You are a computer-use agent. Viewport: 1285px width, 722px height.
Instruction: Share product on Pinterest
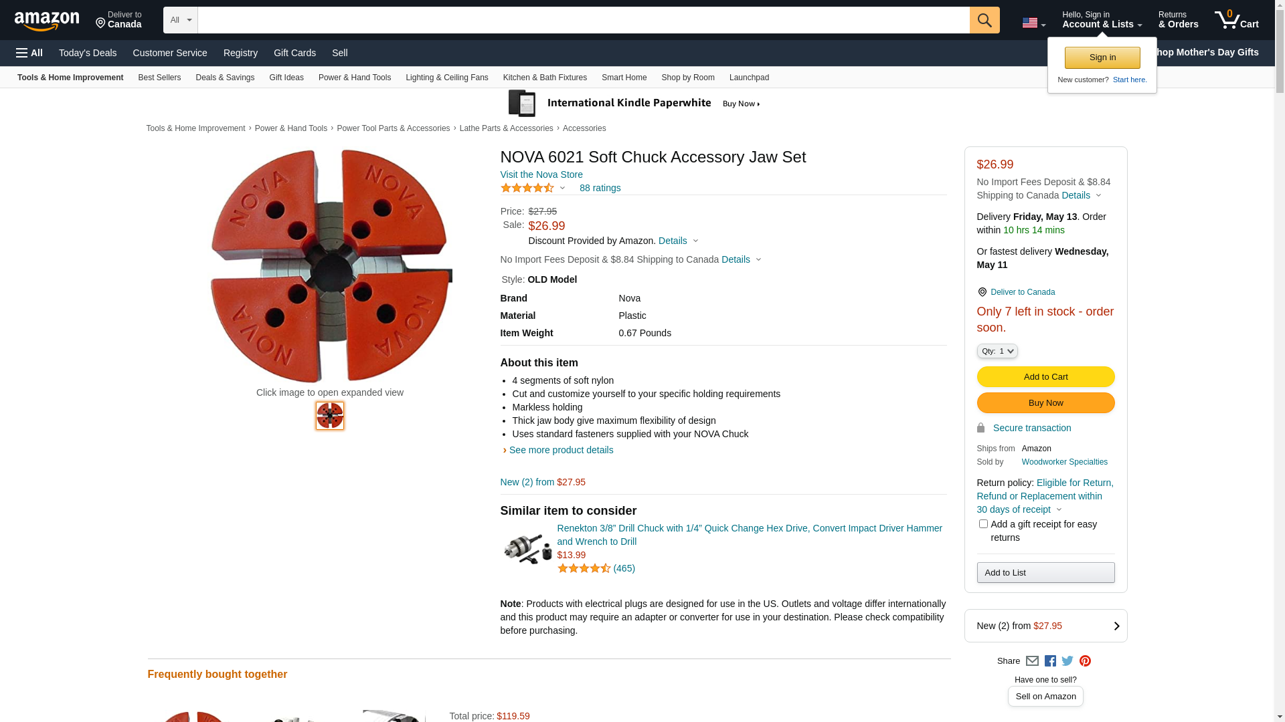(1085, 661)
